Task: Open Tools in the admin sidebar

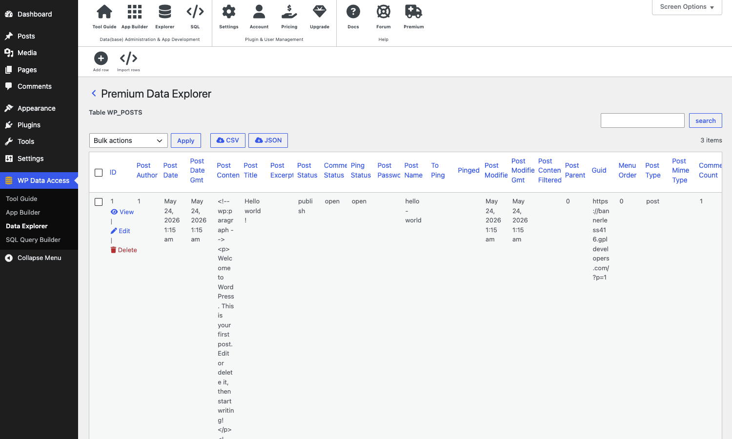Action: [x=39, y=141]
